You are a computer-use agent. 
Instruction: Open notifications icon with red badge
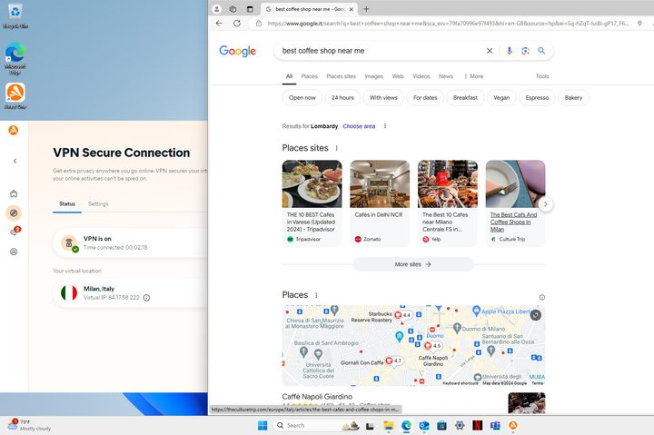[x=15, y=232]
